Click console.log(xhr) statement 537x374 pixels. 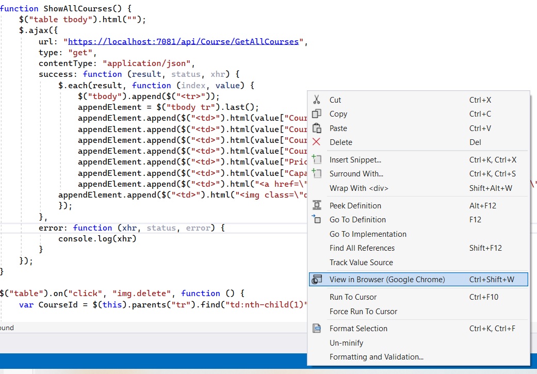tap(97, 239)
